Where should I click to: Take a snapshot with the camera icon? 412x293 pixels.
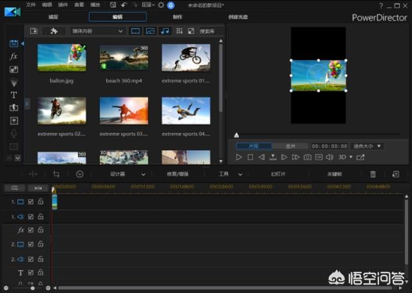tap(308, 157)
